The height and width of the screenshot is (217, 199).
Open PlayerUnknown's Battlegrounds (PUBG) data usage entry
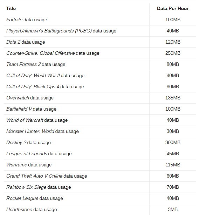pos(61,31)
